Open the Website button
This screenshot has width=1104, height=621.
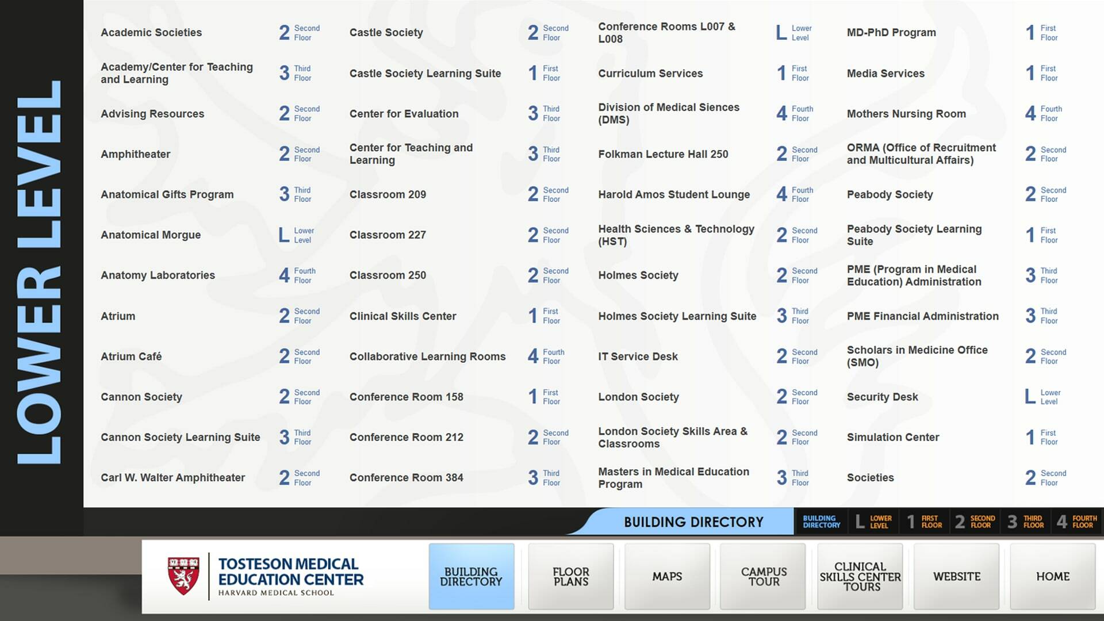pos(956,576)
